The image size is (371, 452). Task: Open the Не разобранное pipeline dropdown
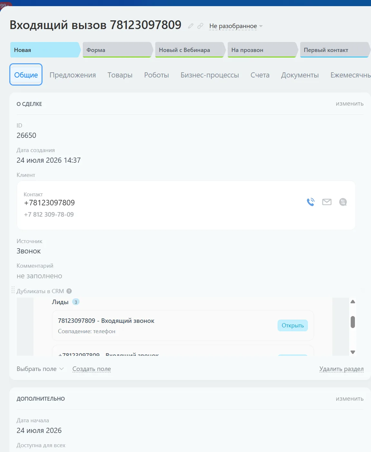point(236,26)
